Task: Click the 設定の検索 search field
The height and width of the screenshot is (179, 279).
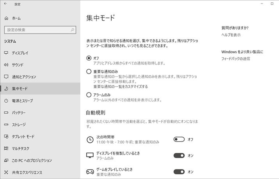Action: tap(40, 30)
